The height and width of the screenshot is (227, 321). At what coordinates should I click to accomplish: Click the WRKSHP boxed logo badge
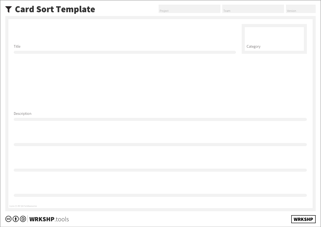click(303, 219)
